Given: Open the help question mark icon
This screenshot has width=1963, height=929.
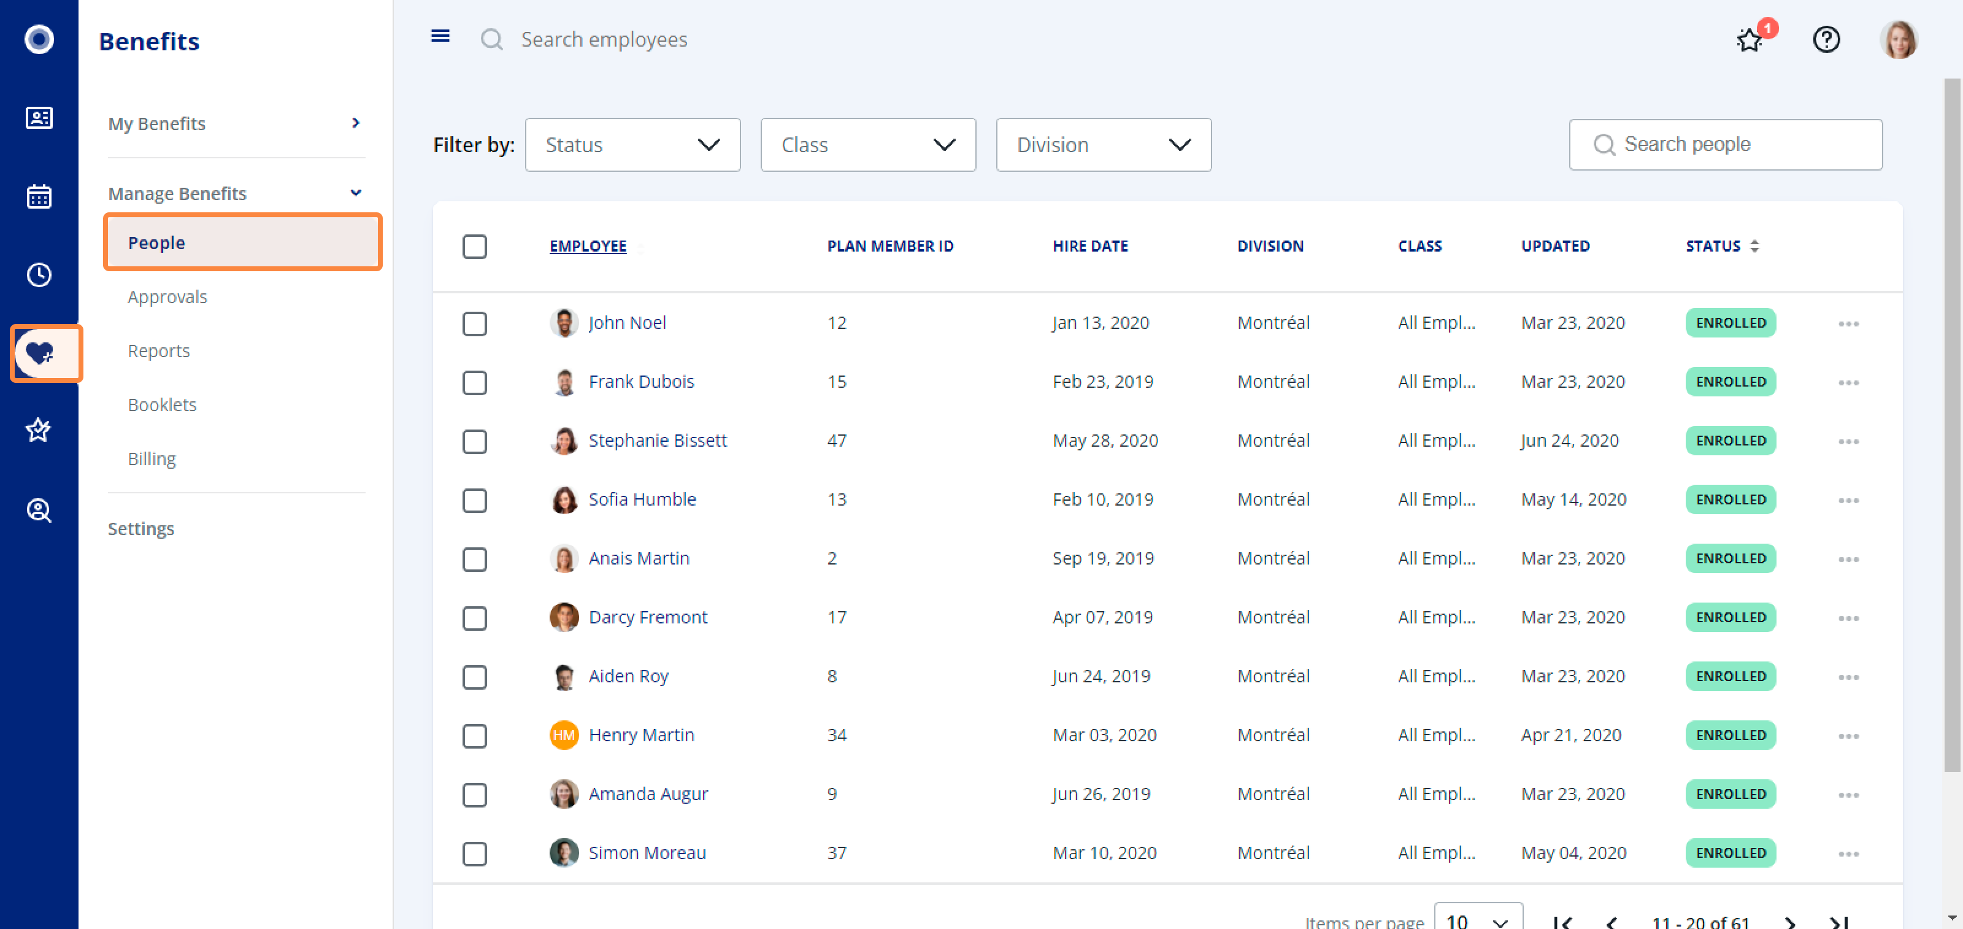Looking at the screenshot, I should click(x=1826, y=39).
